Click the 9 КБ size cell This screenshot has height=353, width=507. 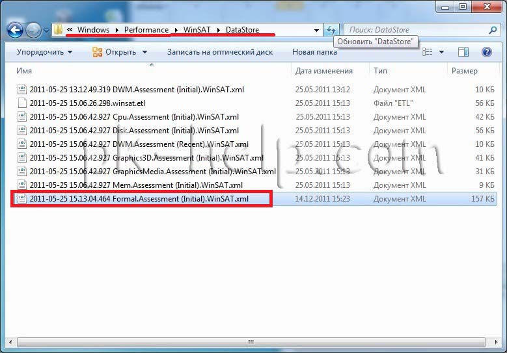(x=487, y=185)
